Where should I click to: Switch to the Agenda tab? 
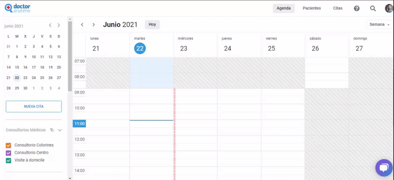(x=284, y=8)
